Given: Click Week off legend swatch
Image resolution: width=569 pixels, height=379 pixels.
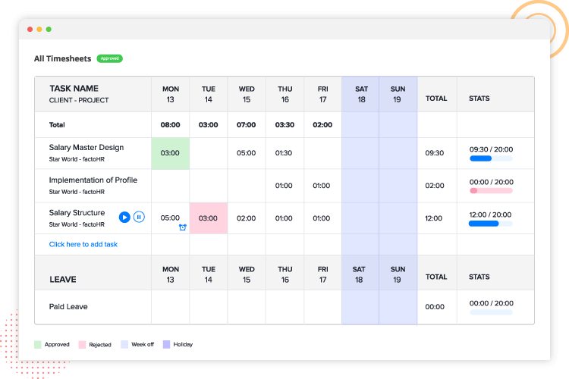Looking at the screenshot, I should pos(124,345).
